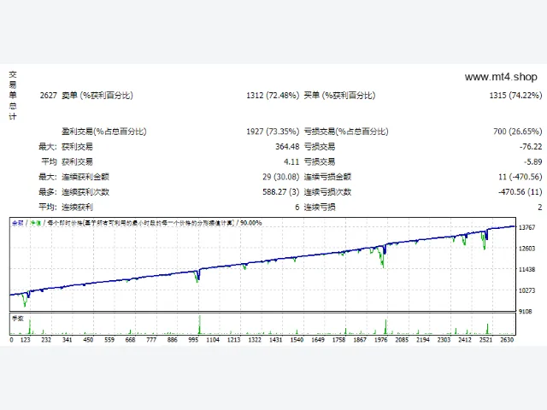Click the largest profit value 364.48
Viewport: 547px width, 410px height.
point(287,147)
